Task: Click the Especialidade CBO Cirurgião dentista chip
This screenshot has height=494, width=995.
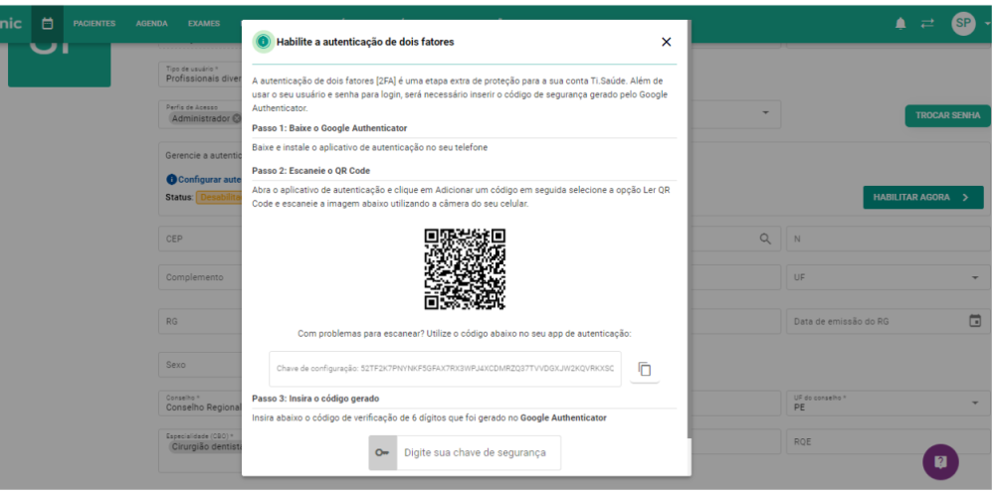Action: (205, 446)
